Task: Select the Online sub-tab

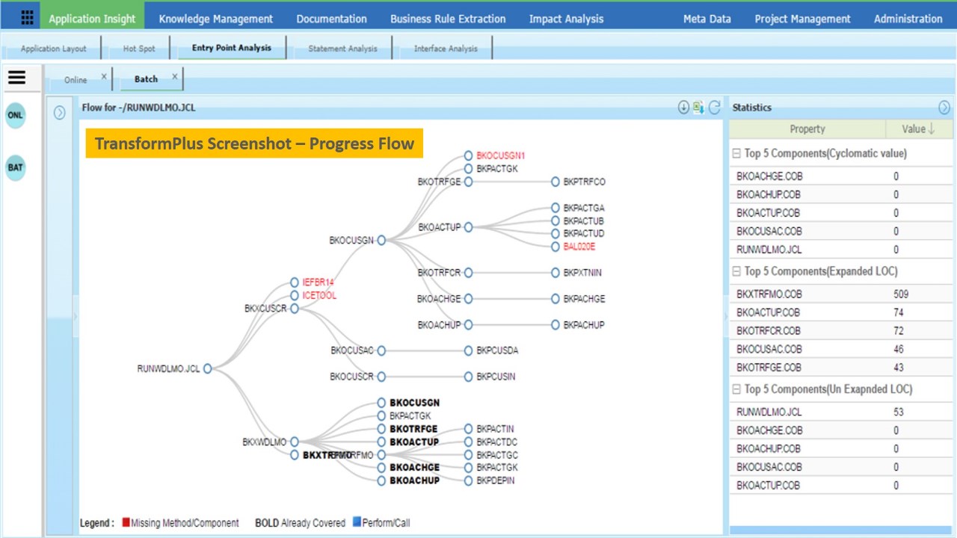Action: tap(76, 80)
